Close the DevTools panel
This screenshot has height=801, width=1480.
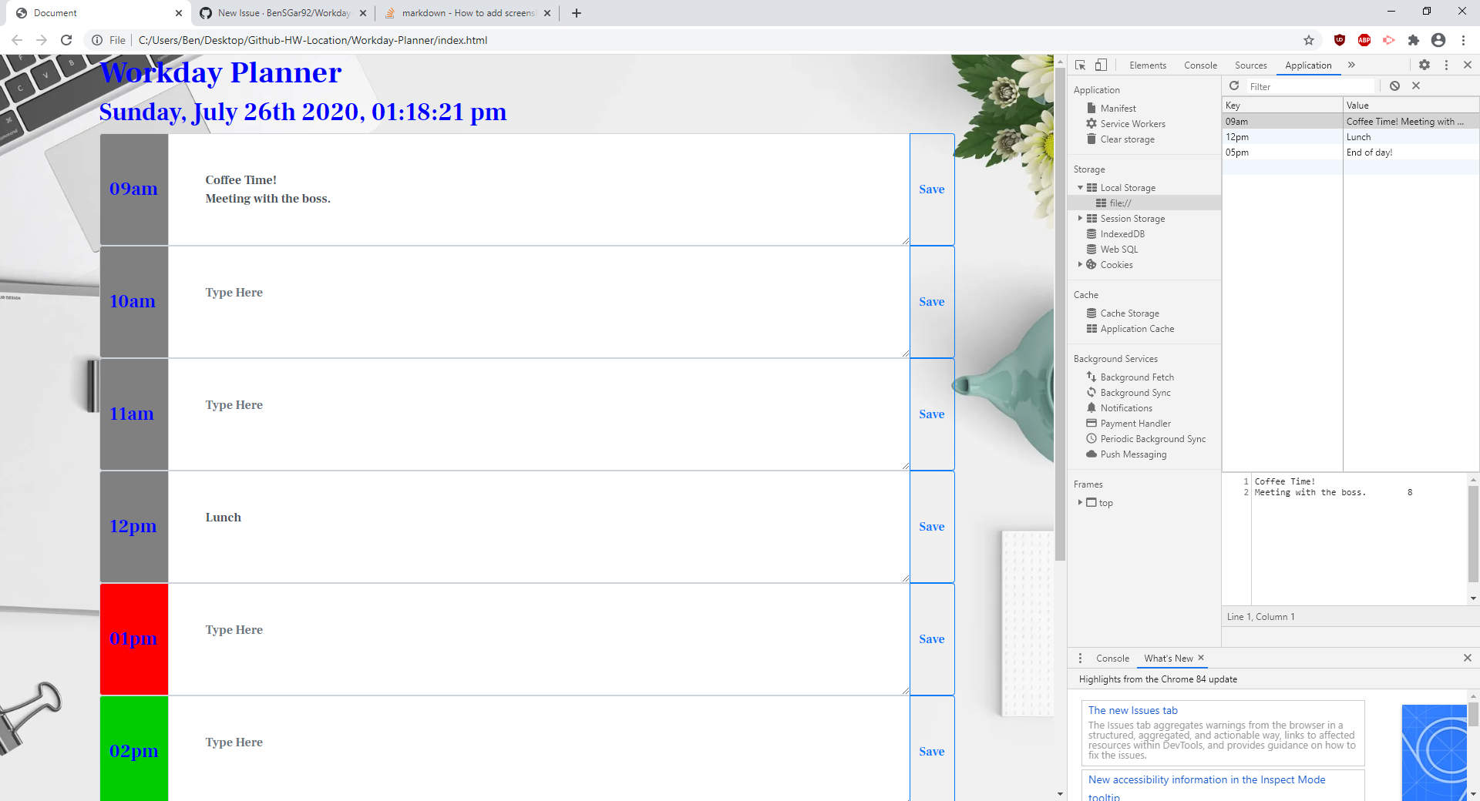click(1468, 65)
